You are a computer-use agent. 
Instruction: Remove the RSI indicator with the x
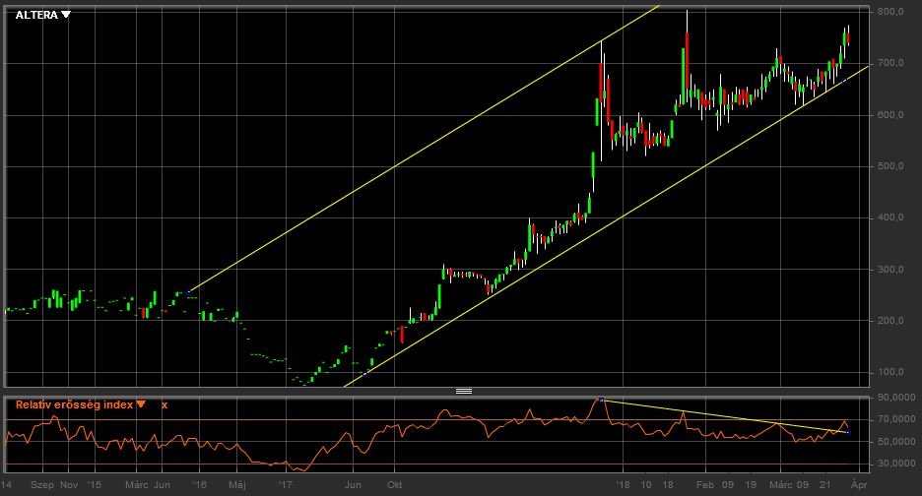pos(165,404)
